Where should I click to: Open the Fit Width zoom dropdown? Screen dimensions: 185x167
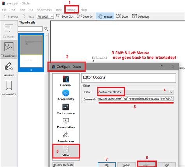click(x=45, y=16)
